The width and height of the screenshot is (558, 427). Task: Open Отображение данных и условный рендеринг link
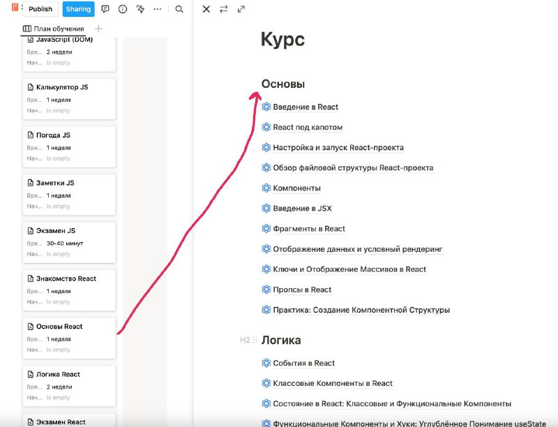358,249
